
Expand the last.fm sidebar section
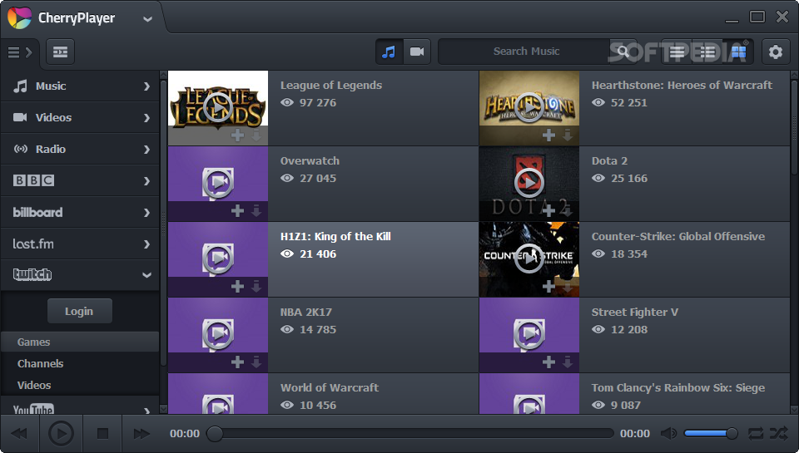point(80,244)
